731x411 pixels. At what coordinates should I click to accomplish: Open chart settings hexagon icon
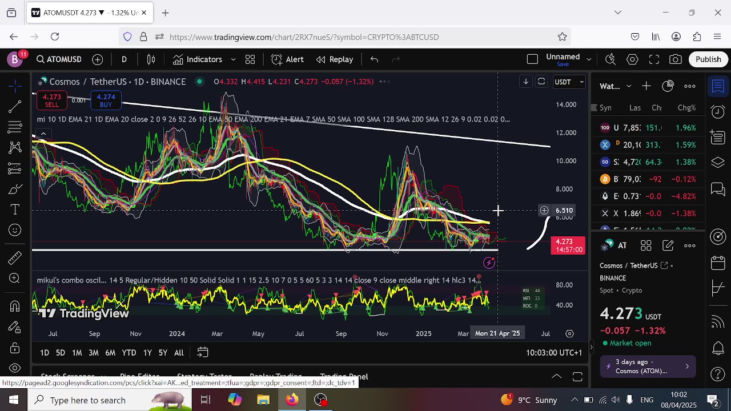click(x=632, y=59)
